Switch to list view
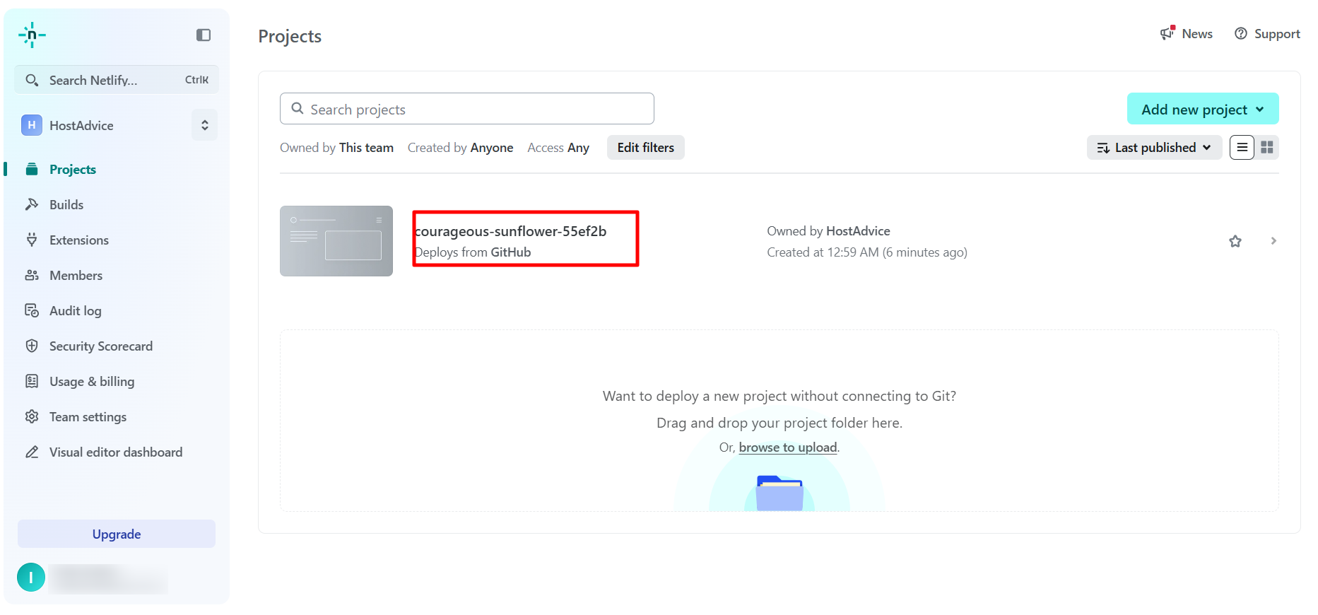 click(1242, 147)
